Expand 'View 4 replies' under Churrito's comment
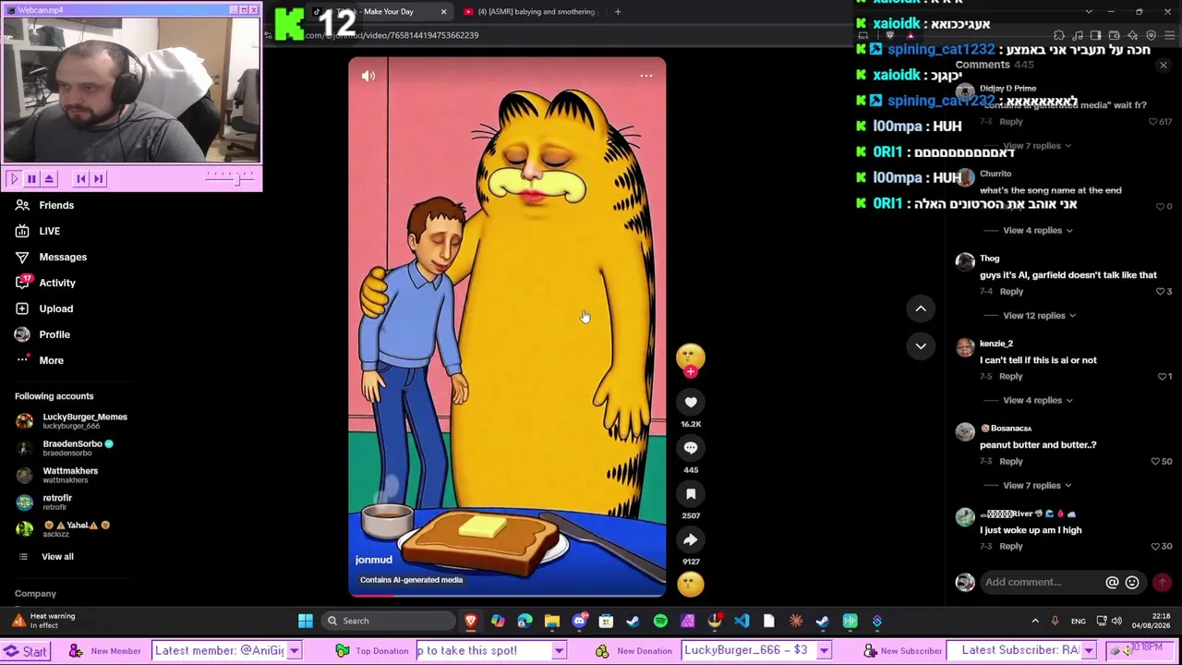The image size is (1182, 665). click(1037, 231)
